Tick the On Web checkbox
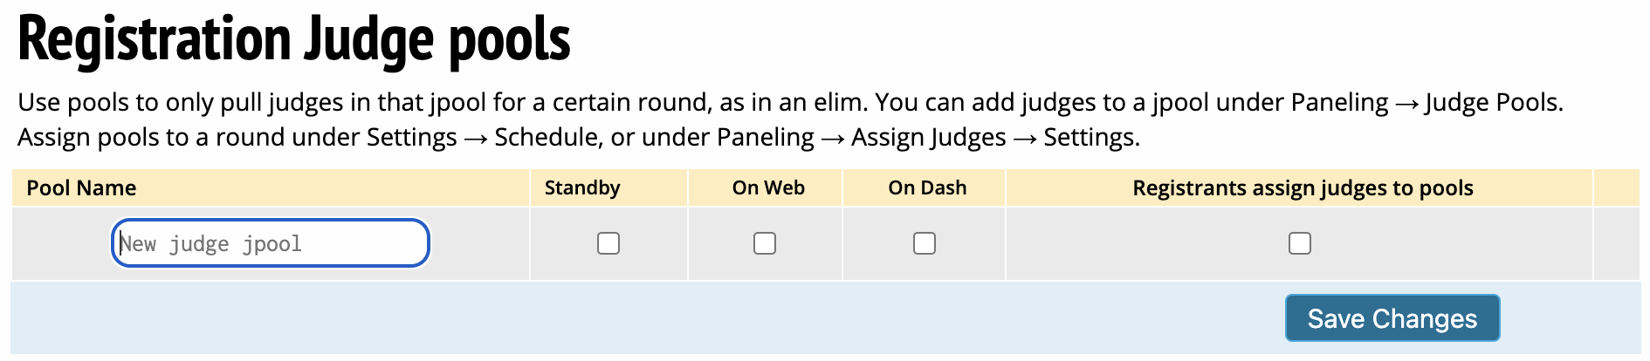The image size is (1650, 361). 765,243
